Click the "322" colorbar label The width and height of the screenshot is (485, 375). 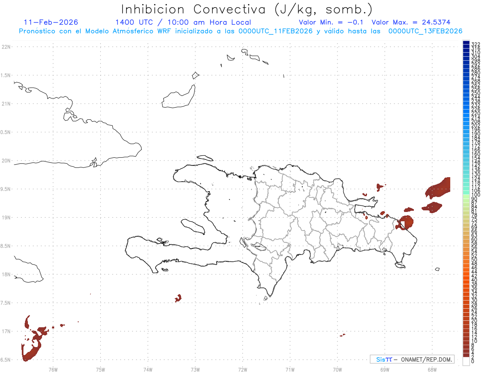tap(476, 44)
